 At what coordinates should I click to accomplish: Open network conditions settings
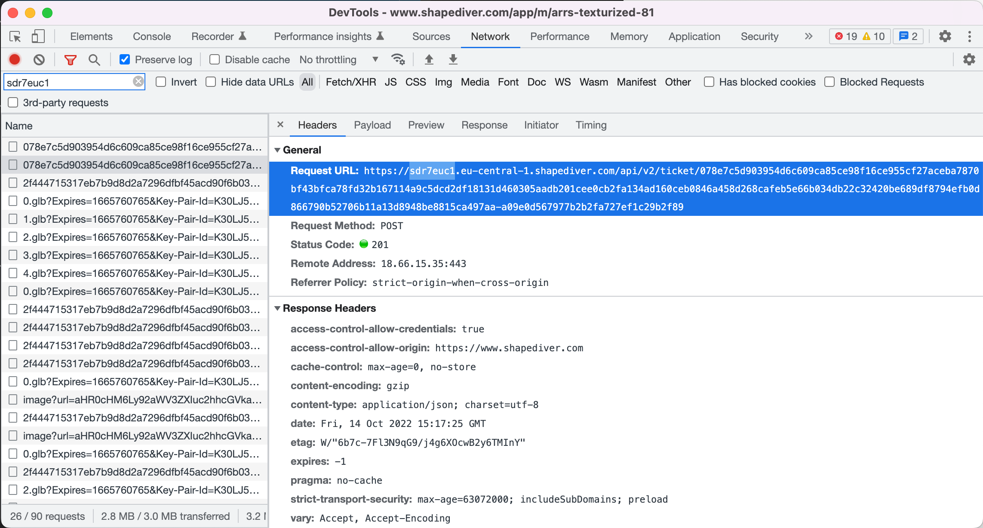coord(398,59)
